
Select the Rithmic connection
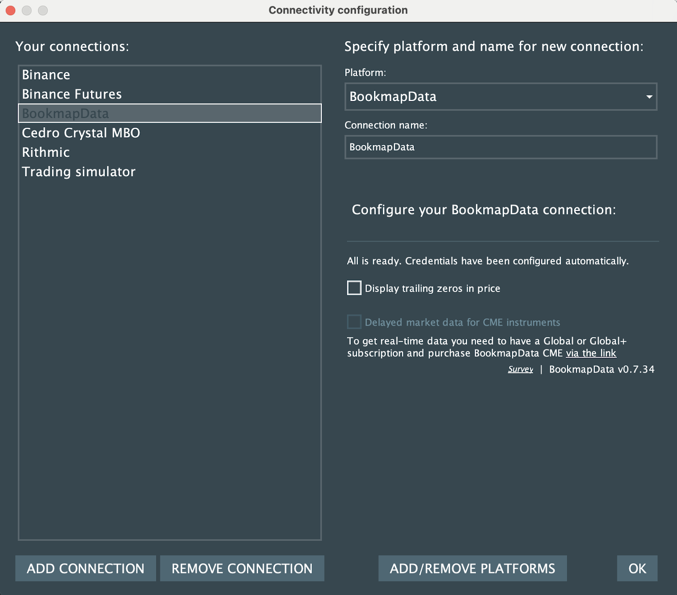[46, 152]
